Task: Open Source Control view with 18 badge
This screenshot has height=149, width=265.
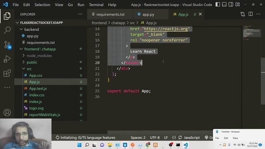Action: (7, 45)
